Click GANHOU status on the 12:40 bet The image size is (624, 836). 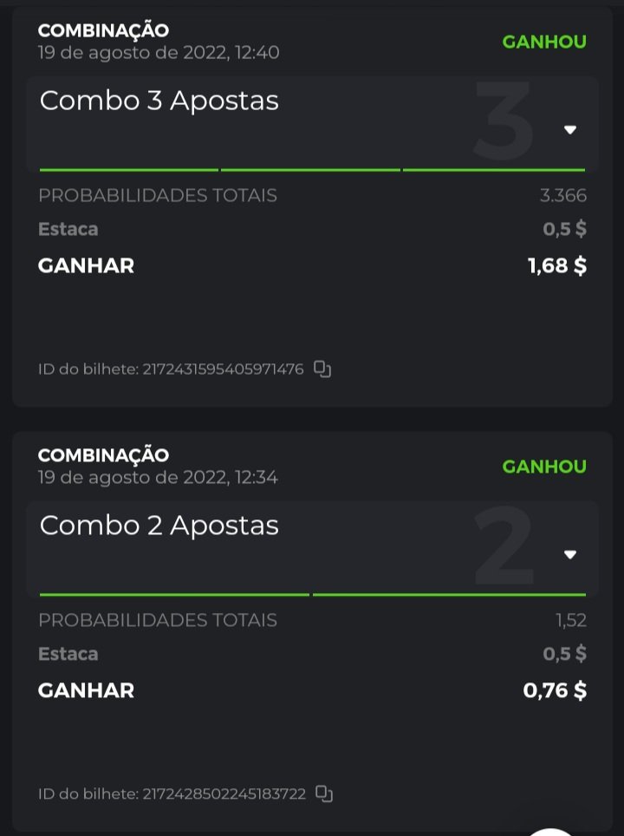pyautogui.click(x=544, y=42)
